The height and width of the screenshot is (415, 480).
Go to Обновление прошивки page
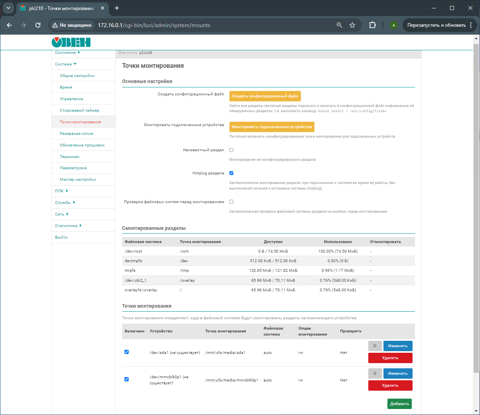82,145
